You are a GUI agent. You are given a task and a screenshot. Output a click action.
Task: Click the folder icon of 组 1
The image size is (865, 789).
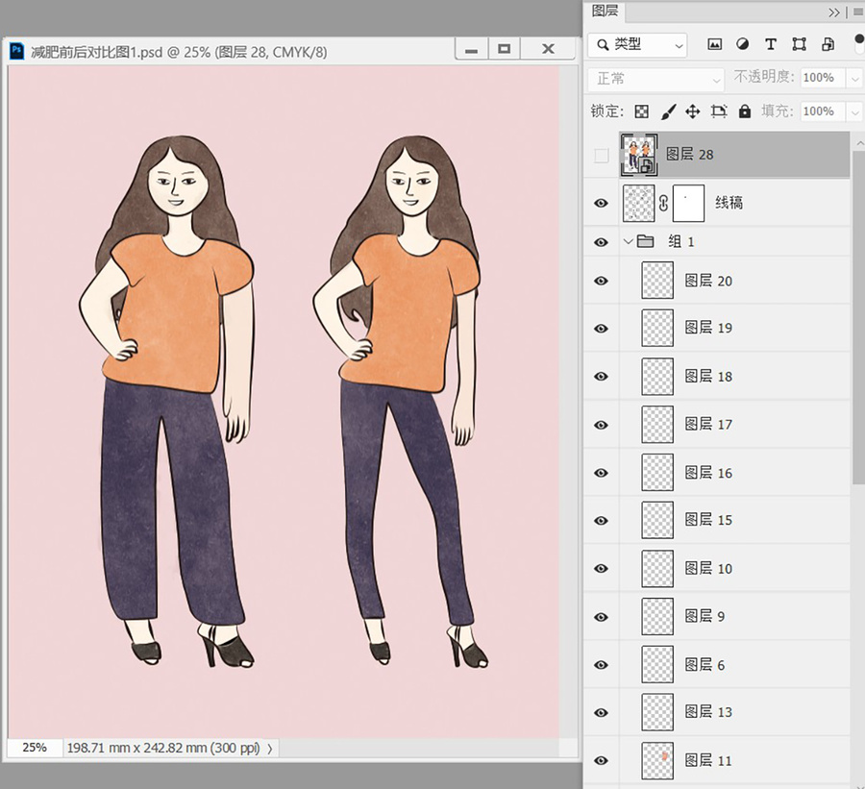coord(645,241)
